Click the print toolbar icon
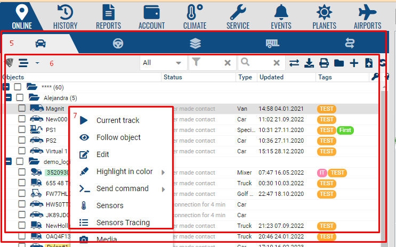Viewport: 396px width, 247px height. tap(324, 63)
